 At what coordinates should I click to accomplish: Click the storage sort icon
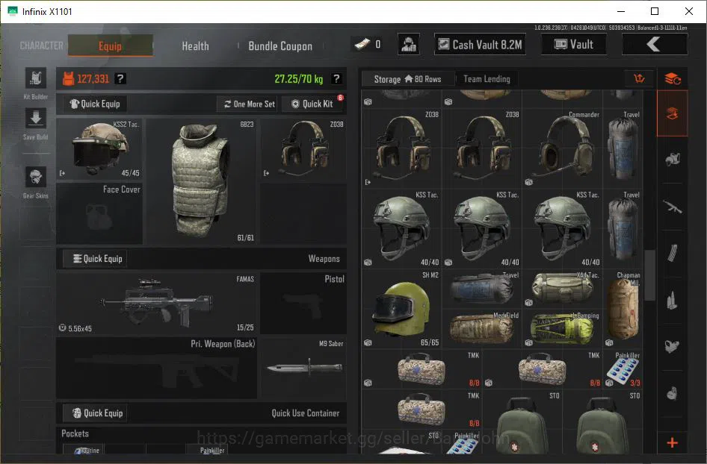639,79
